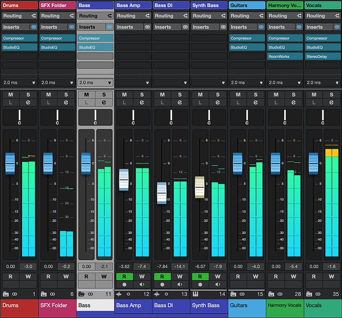Bypass inserts on Vocals channel
The height and width of the screenshot is (318, 342).
[337, 27]
